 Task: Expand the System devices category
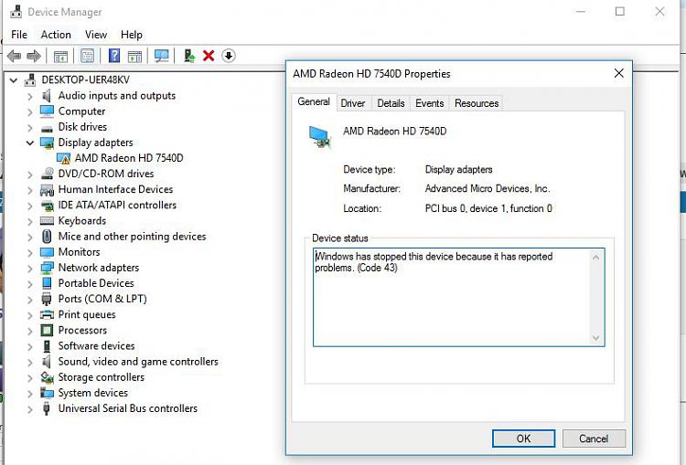tap(30, 394)
